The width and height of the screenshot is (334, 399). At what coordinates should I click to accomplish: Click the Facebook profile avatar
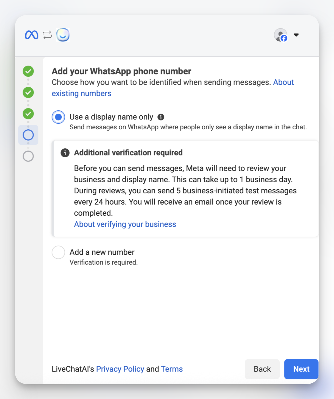point(281,35)
